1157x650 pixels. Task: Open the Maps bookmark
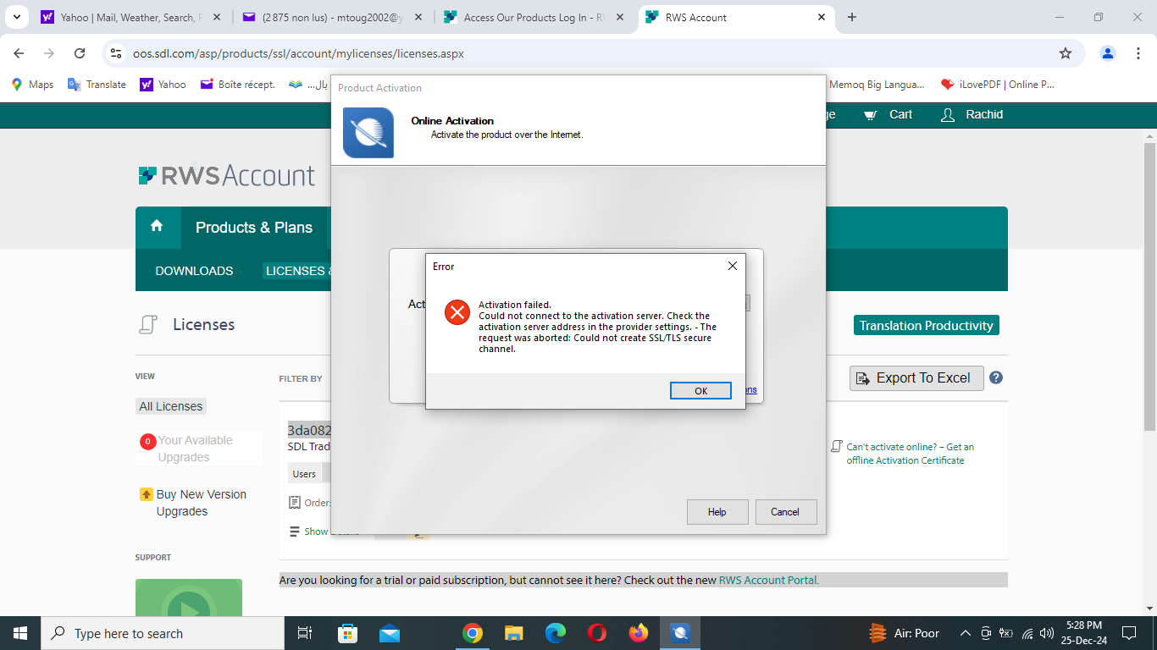coord(32,85)
